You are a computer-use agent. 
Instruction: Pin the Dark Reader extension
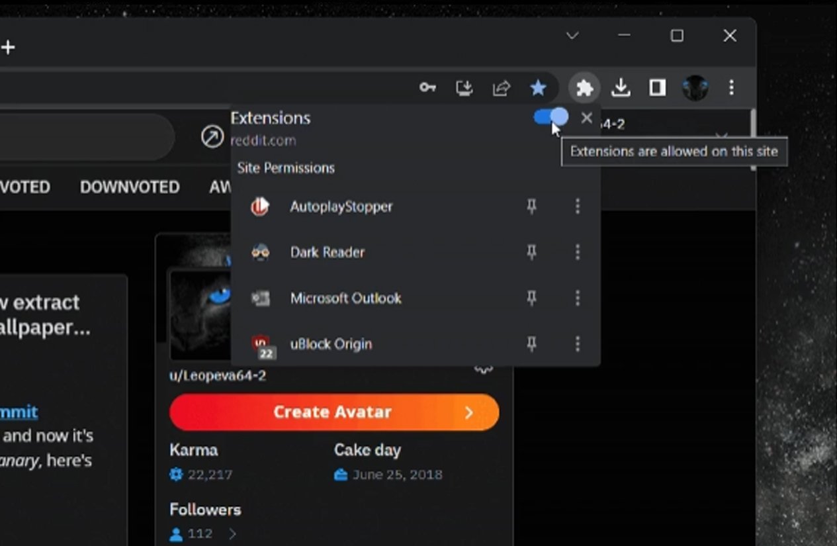[x=531, y=252]
